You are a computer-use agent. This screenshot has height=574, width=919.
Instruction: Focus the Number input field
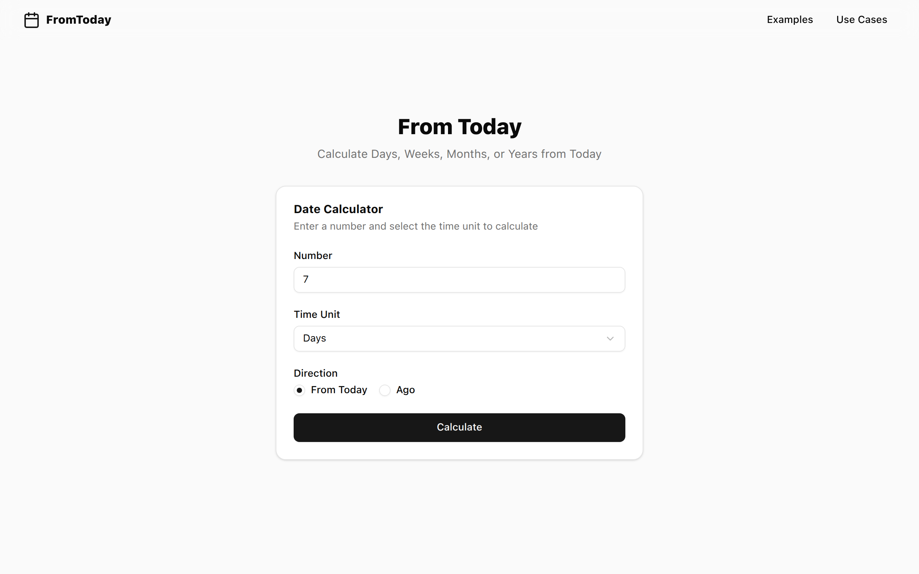click(x=459, y=280)
